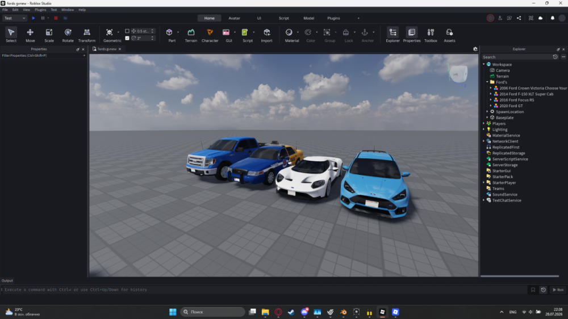The image size is (568, 319).
Task: Expand the StarterPlayer service
Action: click(x=483, y=183)
